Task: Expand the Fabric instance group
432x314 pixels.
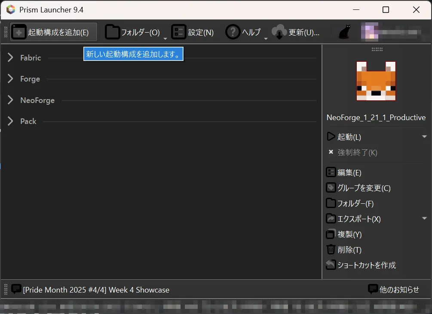Action: [11, 58]
